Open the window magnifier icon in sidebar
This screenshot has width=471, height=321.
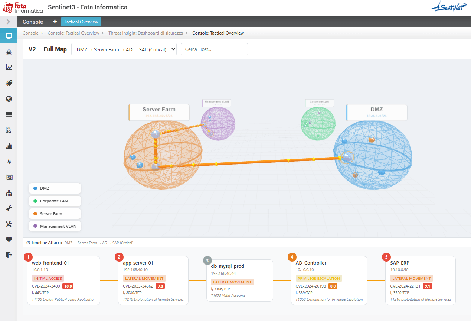tap(9, 177)
